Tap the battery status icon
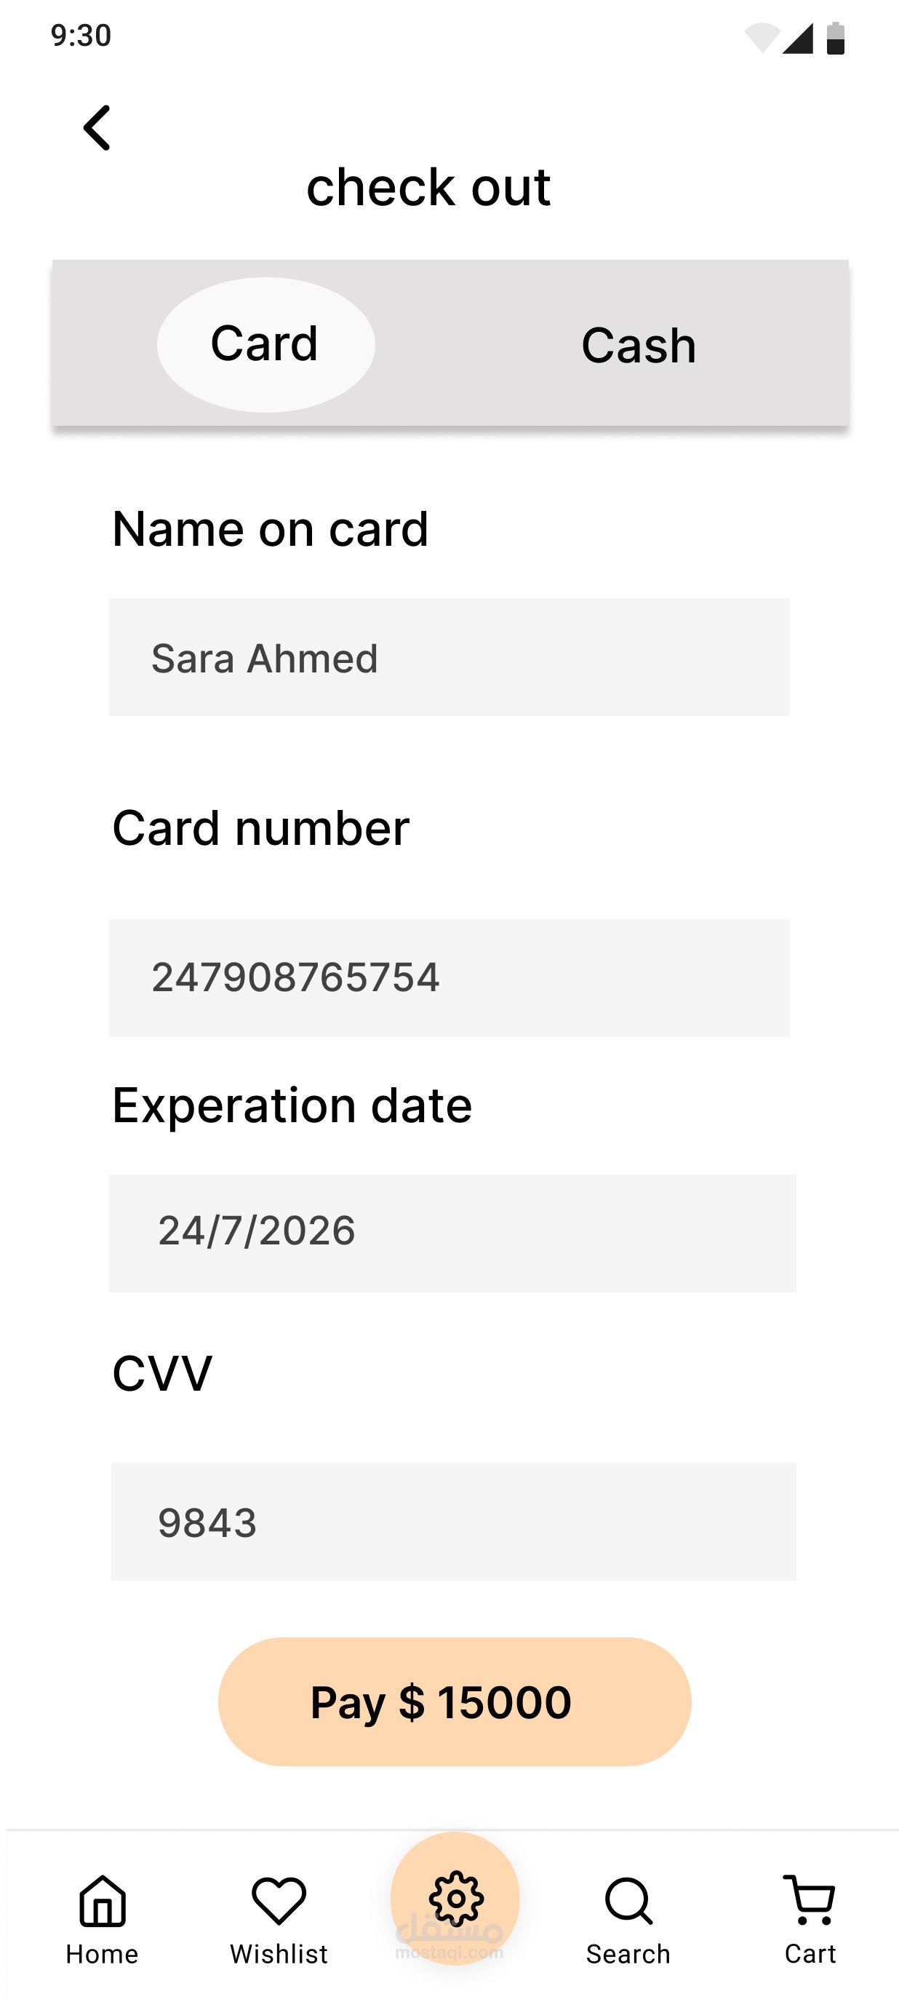This screenshot has height=2002, width=899. [835, 38]
